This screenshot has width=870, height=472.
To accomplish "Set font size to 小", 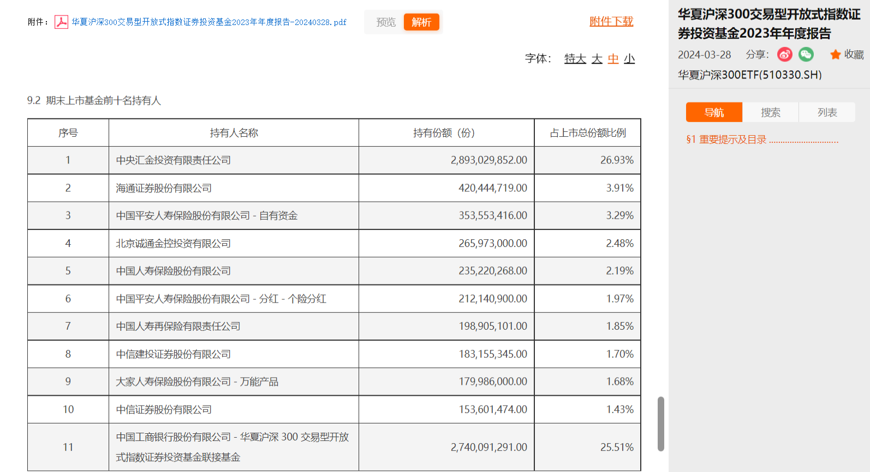I will point(629,59).
